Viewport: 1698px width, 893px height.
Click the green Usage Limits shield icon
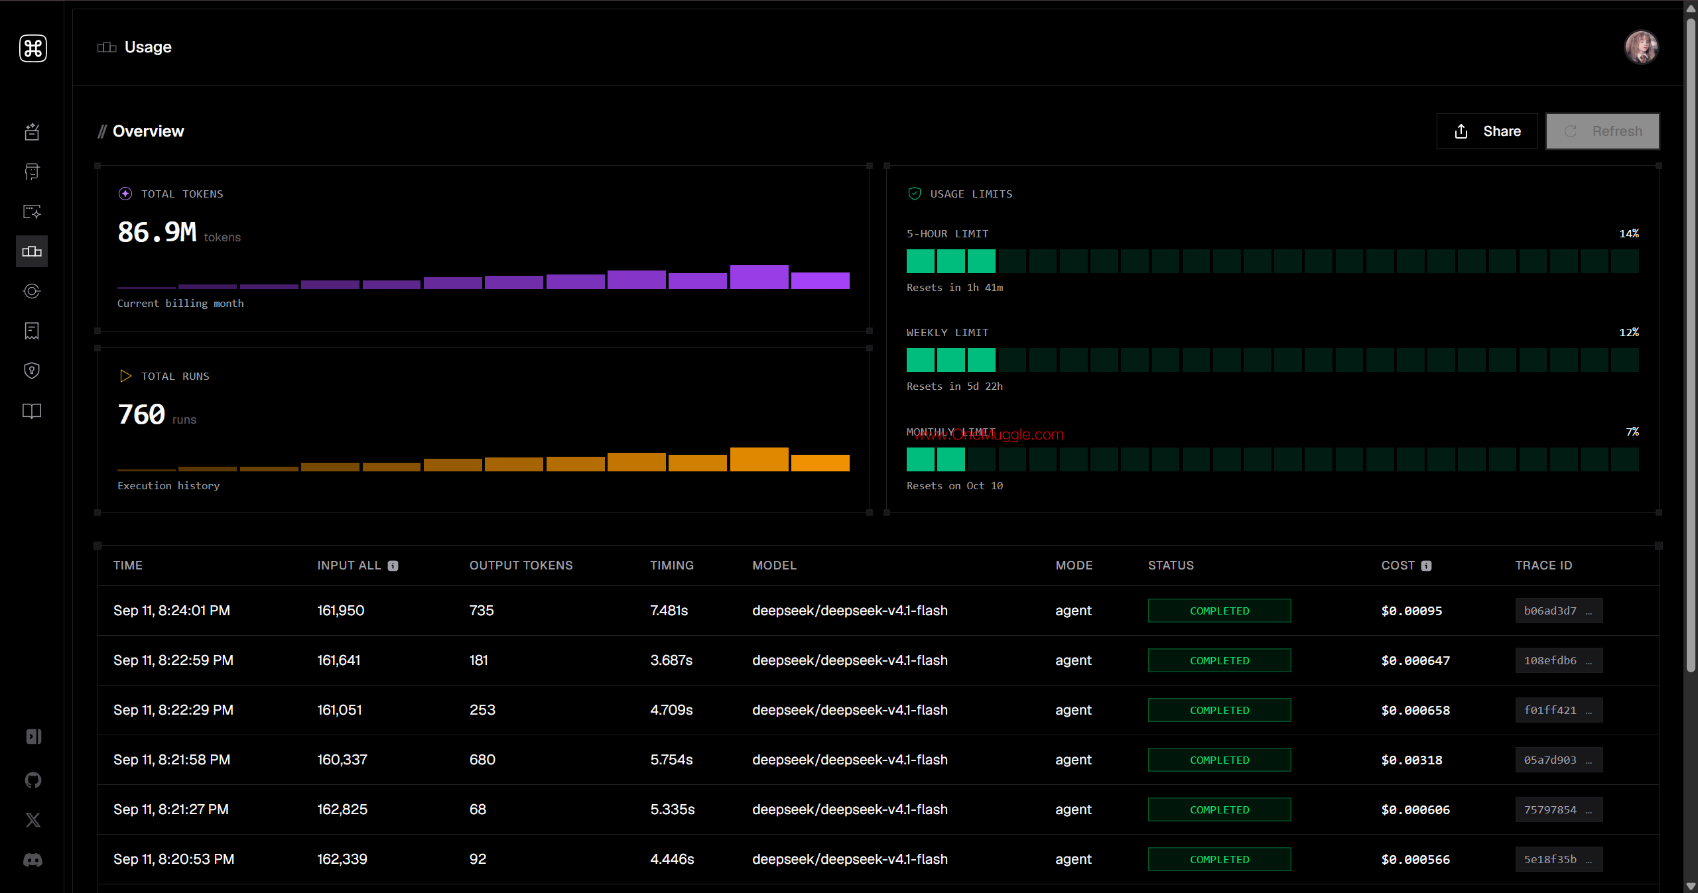point(914,194)
